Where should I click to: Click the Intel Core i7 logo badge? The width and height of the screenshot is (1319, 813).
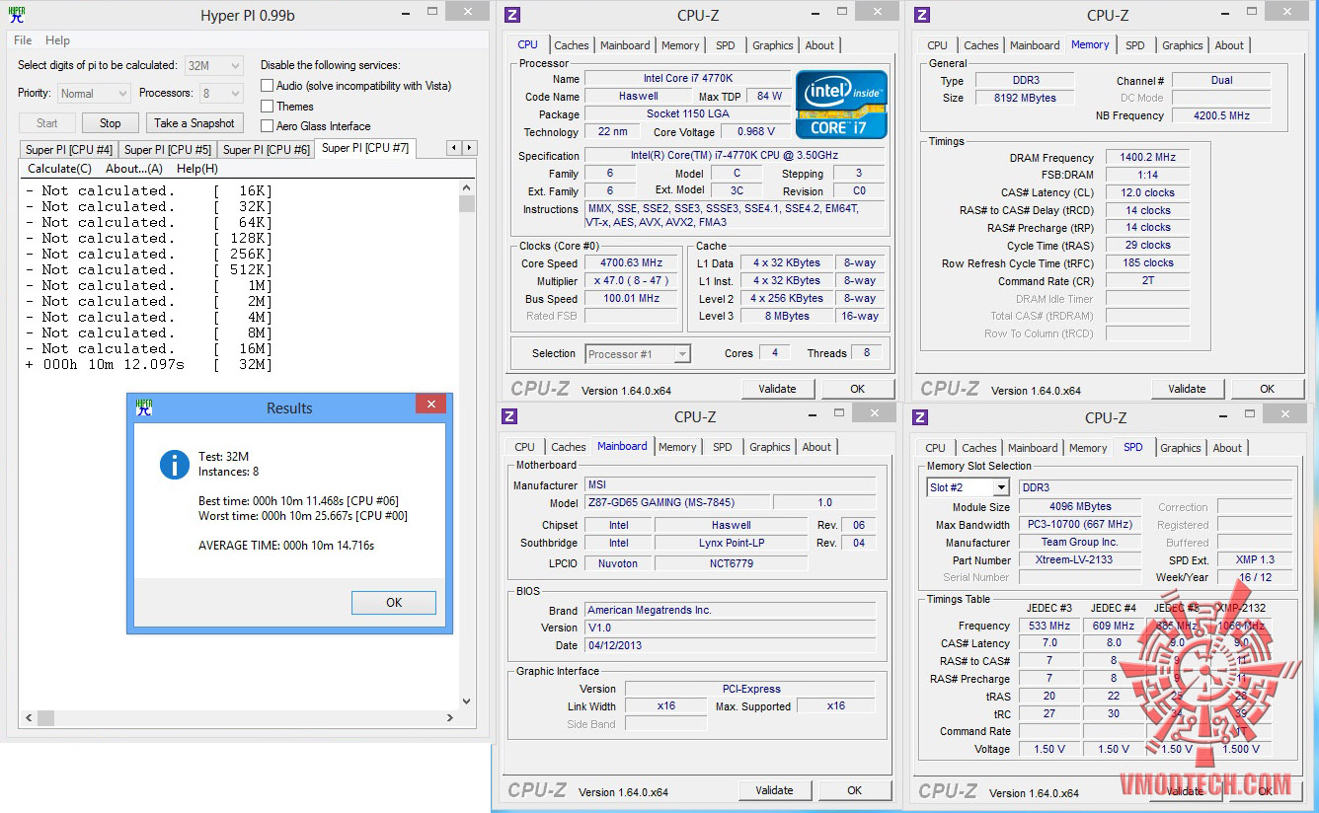tap(841, 105)
